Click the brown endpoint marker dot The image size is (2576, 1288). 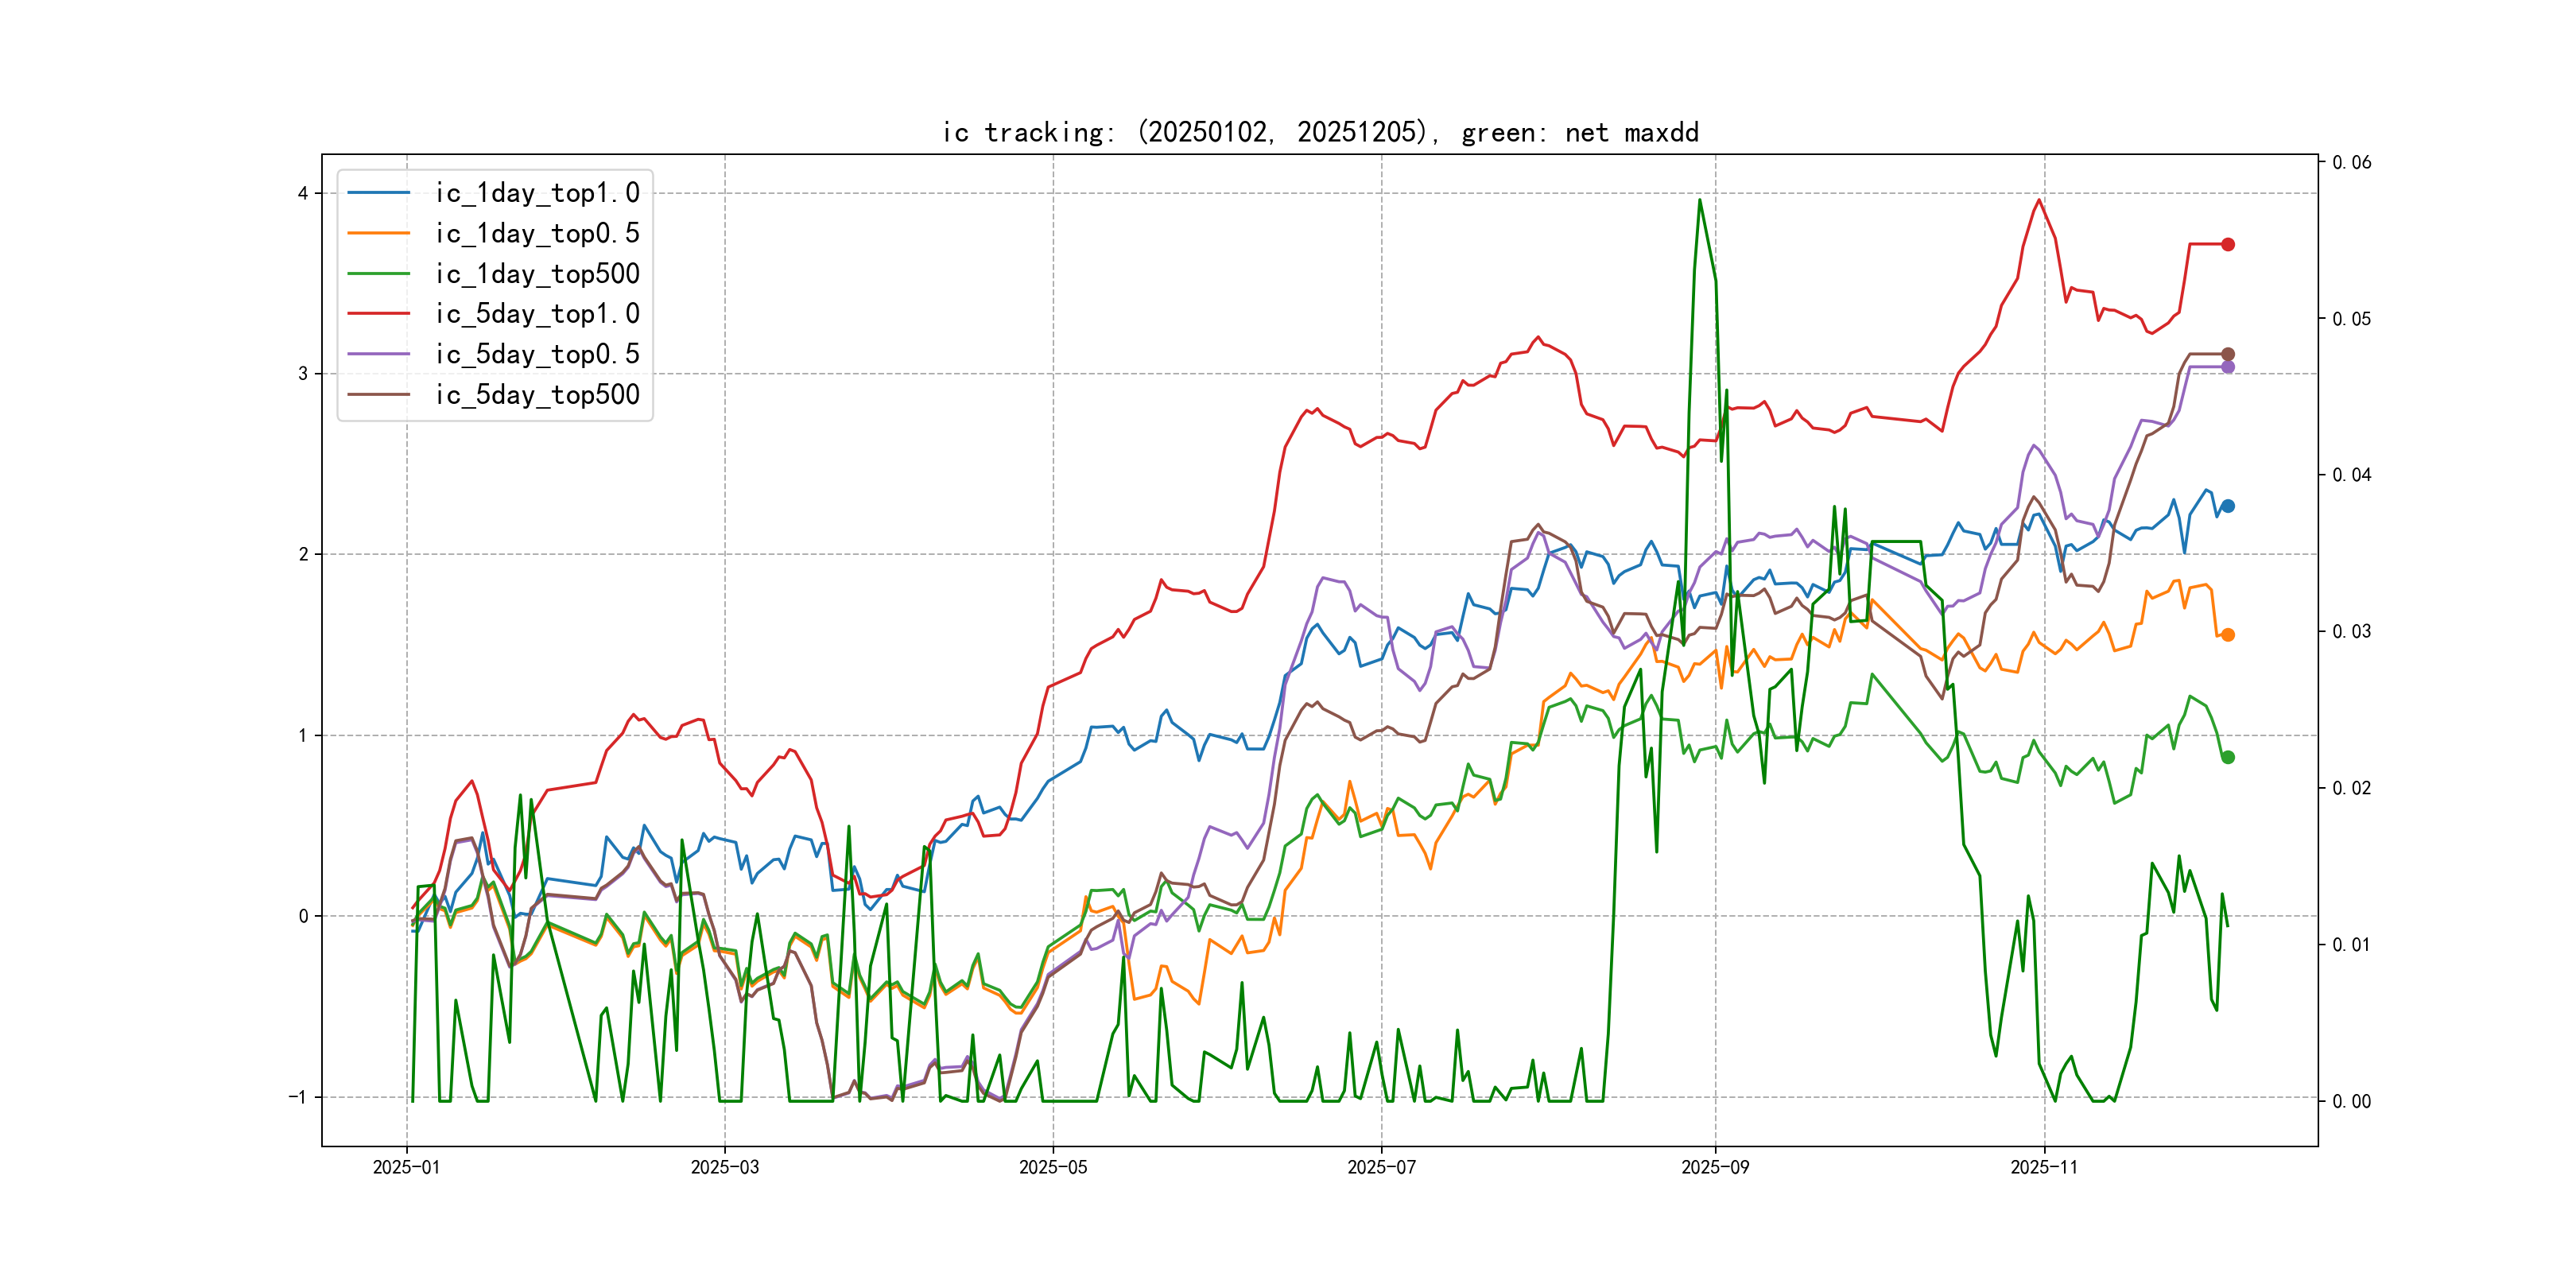pyautogui.click(x=2227, y=354)
